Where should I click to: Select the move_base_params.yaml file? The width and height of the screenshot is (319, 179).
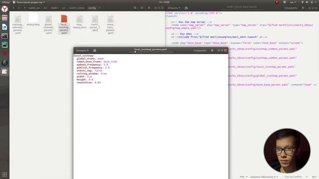(x=110, y=24)
